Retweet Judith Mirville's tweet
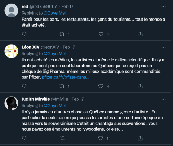Image resolution: width=173 pixels, height=146 pixels. pos(62,138)
